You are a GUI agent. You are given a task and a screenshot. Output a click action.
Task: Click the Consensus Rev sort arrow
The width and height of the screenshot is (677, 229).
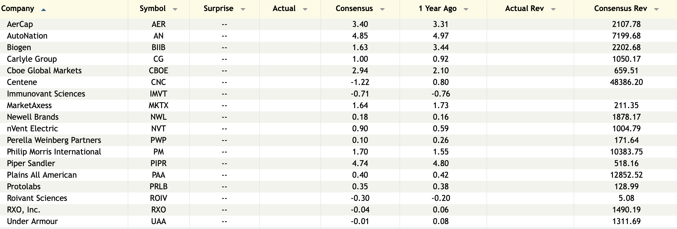(656, 9)
